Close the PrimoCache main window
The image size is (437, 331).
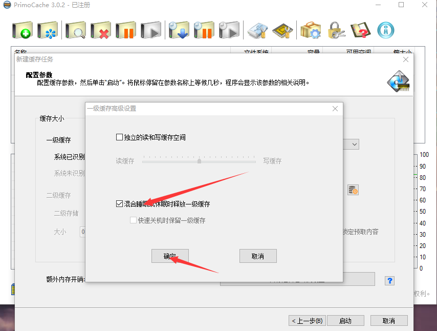[x=425, y=5]
